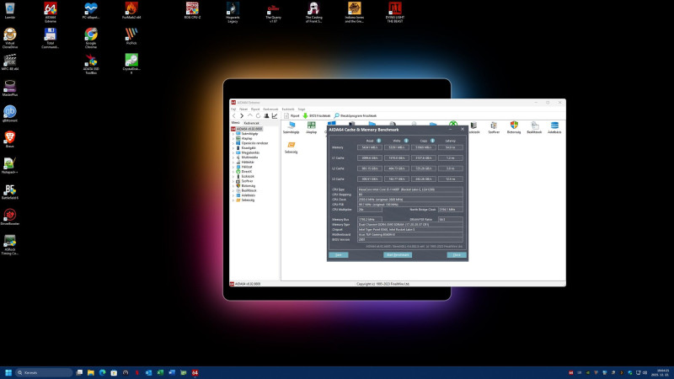Expand Számítógép tree node

233,134
